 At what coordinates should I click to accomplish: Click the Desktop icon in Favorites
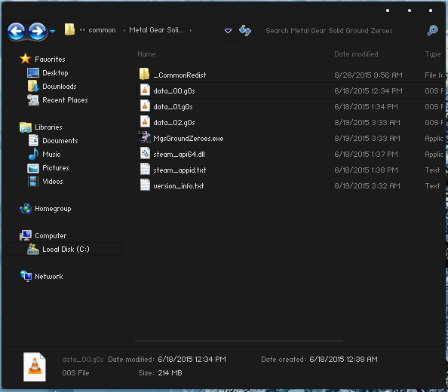(33, 73)
